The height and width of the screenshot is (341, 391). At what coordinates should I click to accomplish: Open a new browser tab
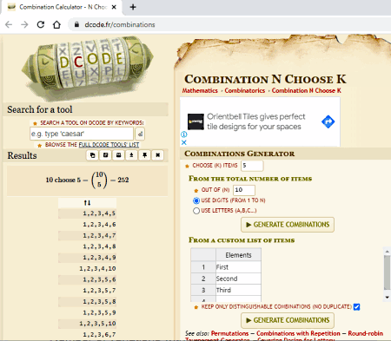point(133,7)
